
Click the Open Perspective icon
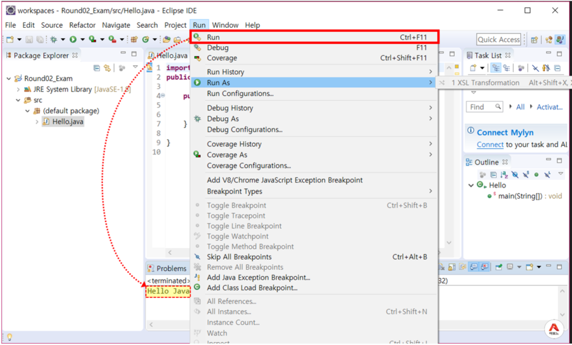click(535, 40)
